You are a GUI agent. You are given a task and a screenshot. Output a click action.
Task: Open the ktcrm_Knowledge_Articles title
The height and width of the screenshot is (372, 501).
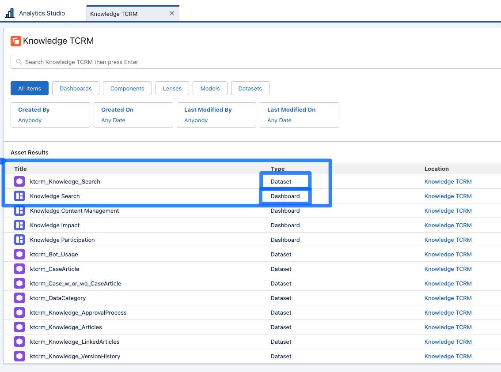[x=66, y=327]
